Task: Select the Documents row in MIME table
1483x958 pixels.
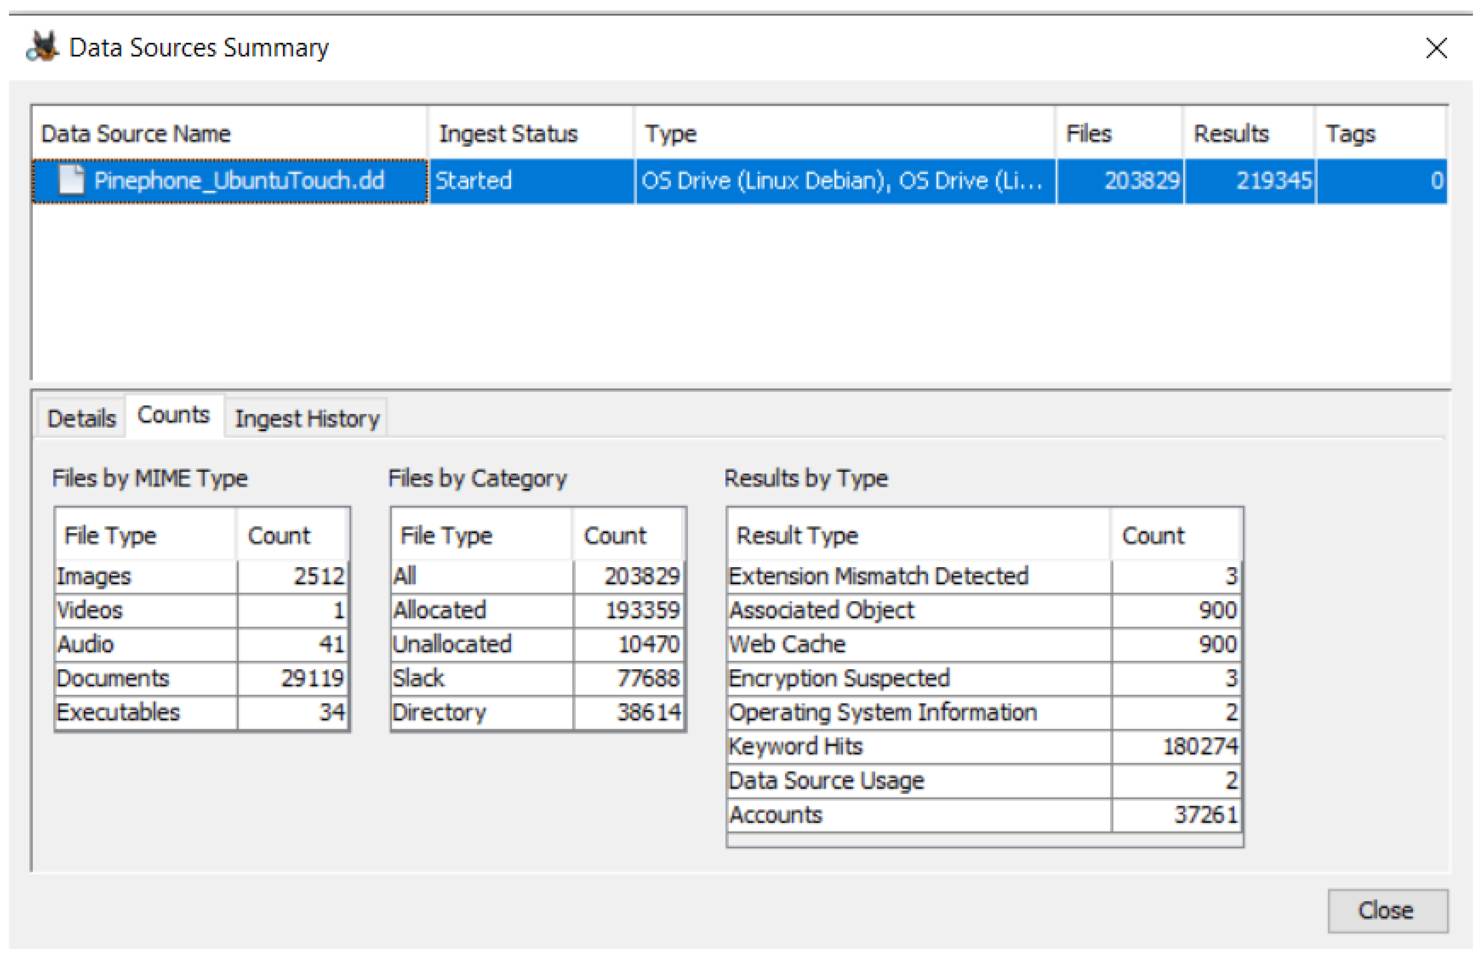Action: 201,678
